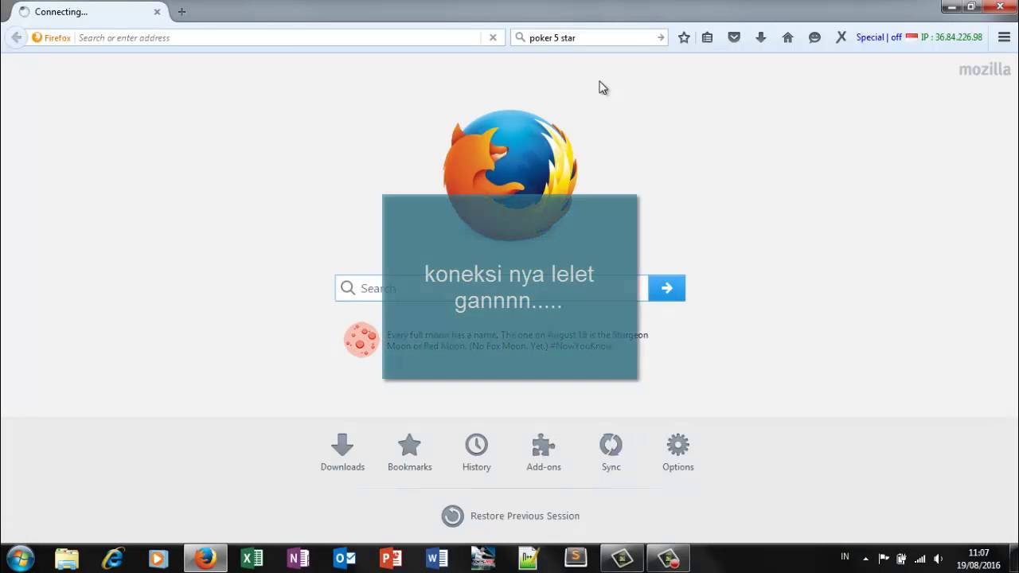Viewport: 1019px width, 573px height.
Task: Launch Internet Explorer from taskbar
Action: tap(113, 558)
